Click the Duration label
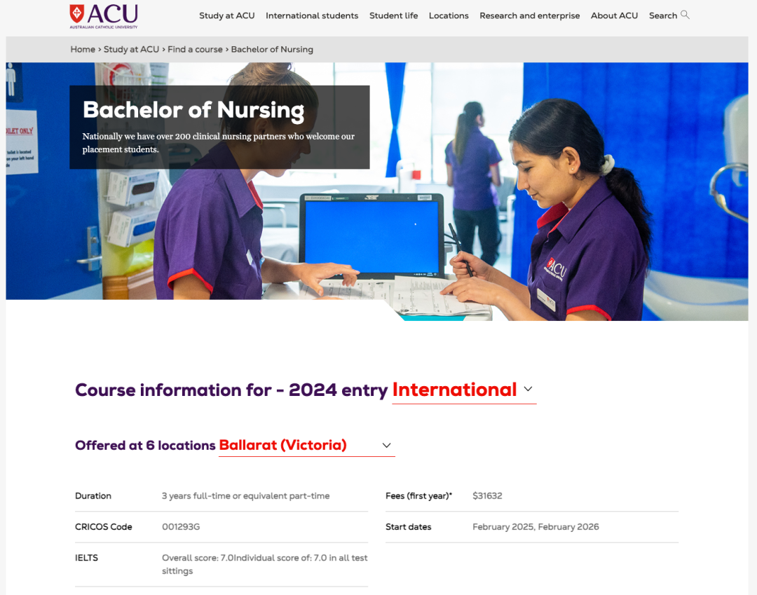 pos(93,496)
